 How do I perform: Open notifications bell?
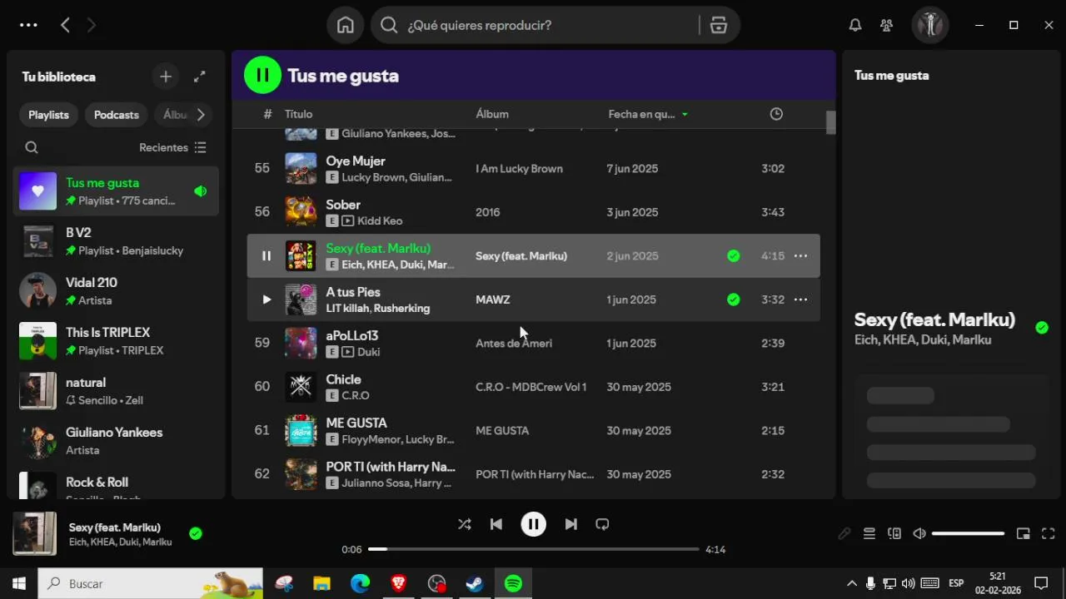click(855, 25)
